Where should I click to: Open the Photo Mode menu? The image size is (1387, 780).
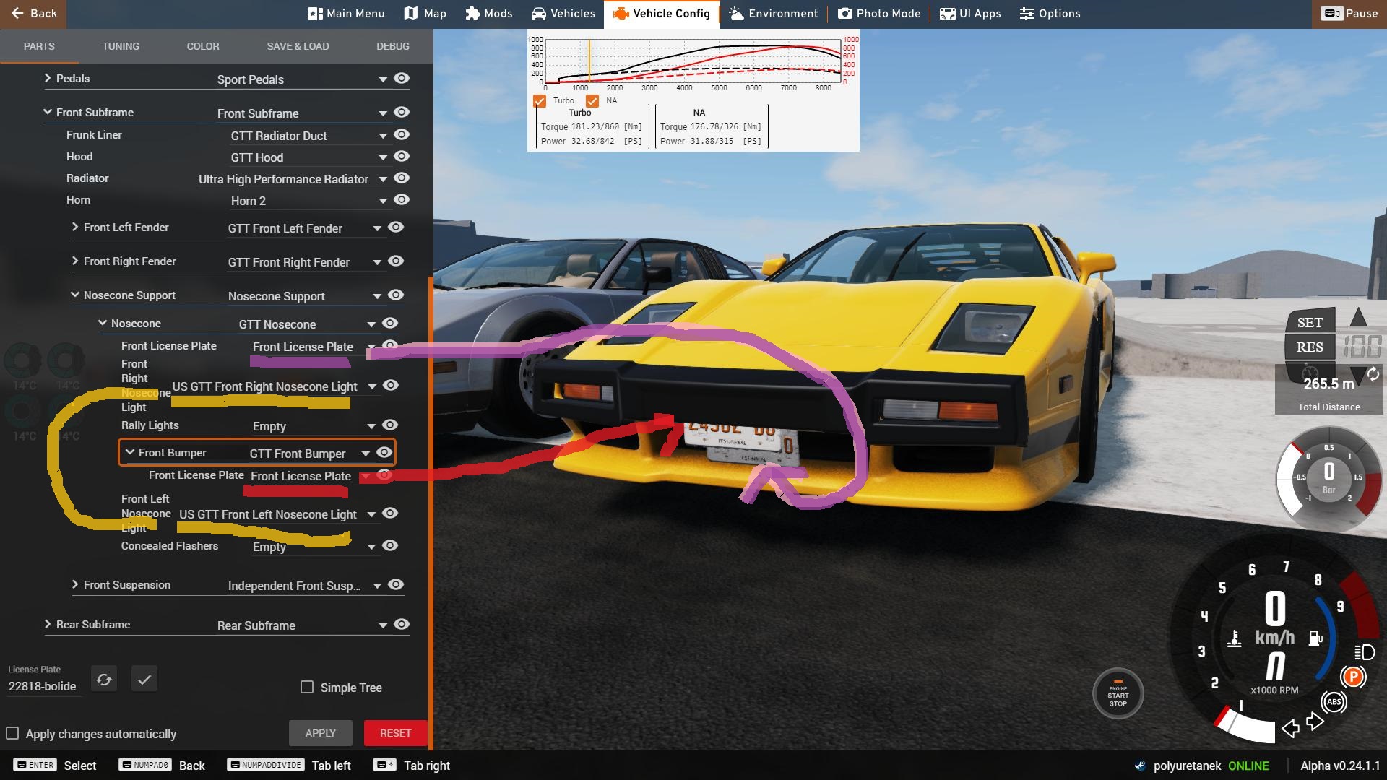tap(879, 14)
